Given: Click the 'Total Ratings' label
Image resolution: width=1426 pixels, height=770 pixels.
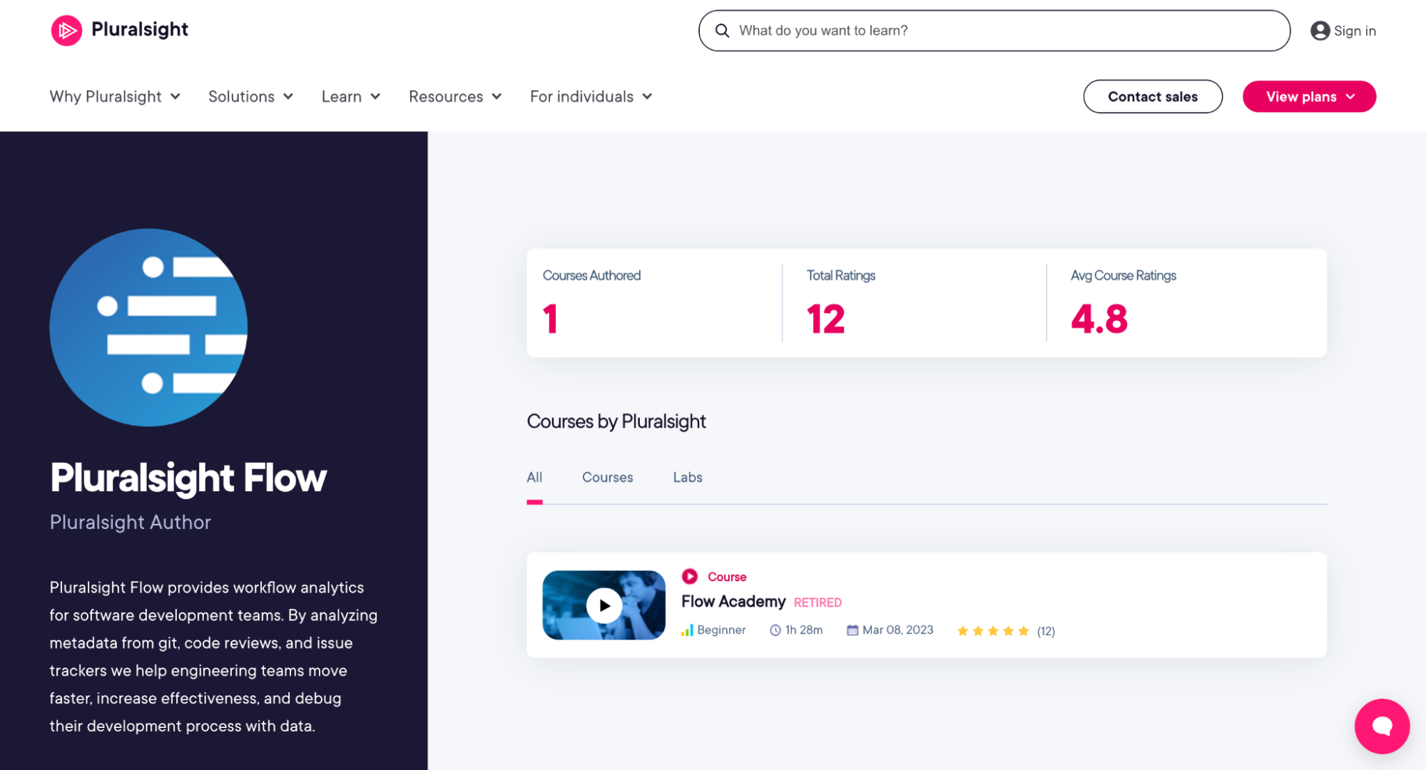Looking at the screenshot, I should (x=841, y=275).
